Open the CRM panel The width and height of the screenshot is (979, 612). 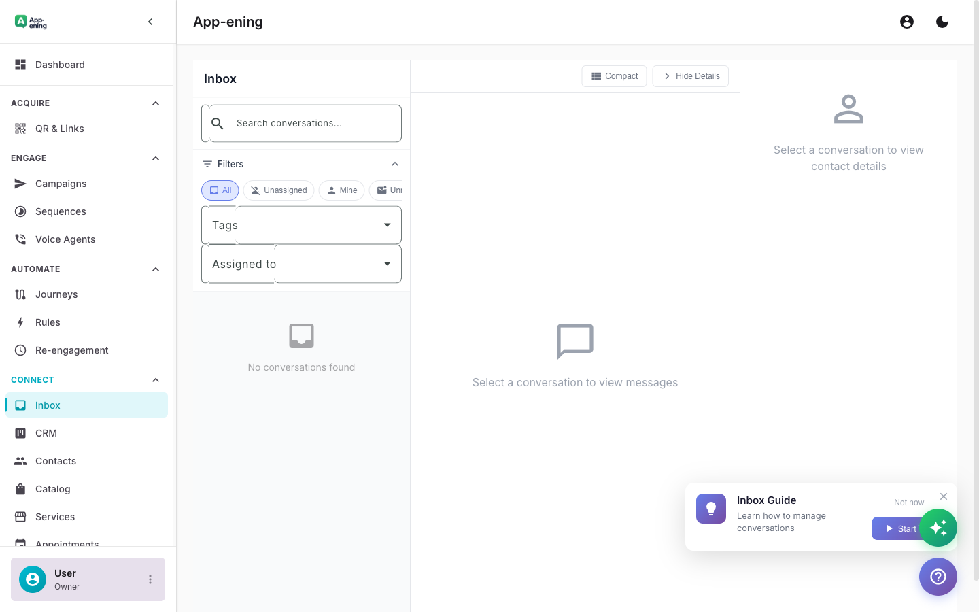(x=46, y=433)
